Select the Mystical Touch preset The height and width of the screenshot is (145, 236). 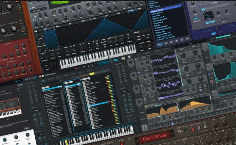tap(158, 18)
